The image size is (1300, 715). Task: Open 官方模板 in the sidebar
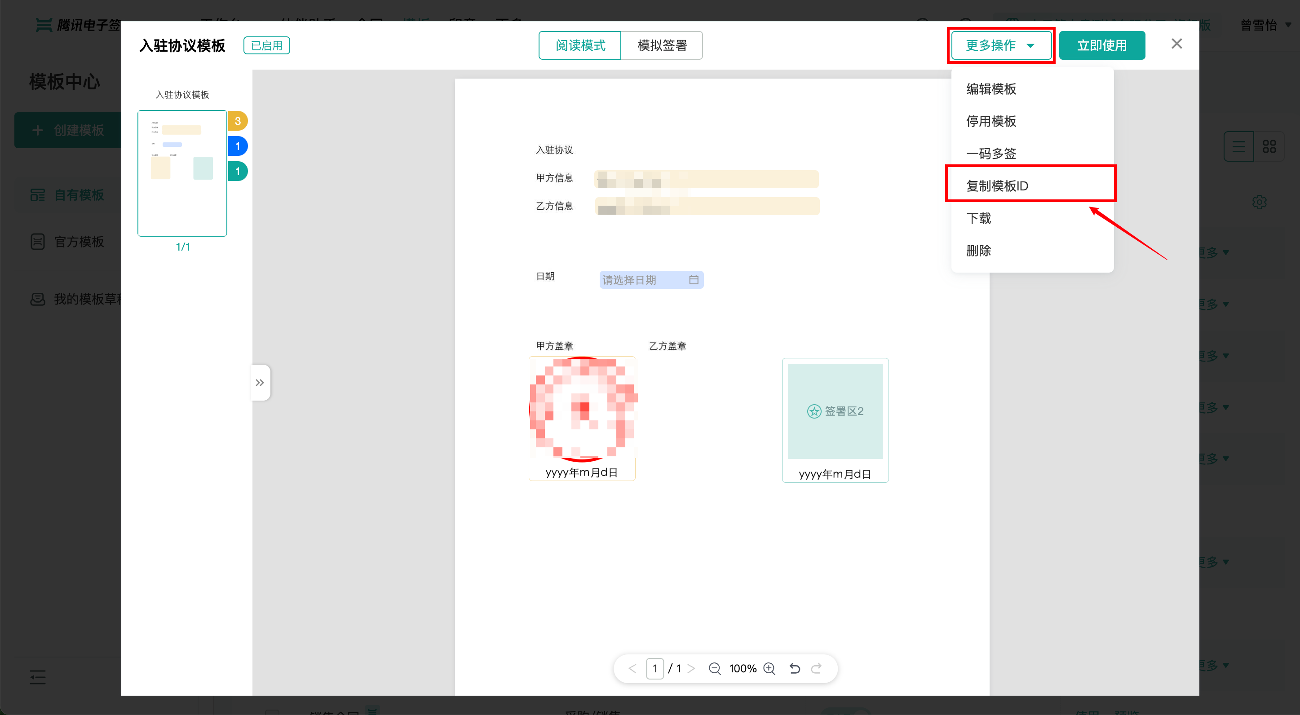[x=68, y=242]
